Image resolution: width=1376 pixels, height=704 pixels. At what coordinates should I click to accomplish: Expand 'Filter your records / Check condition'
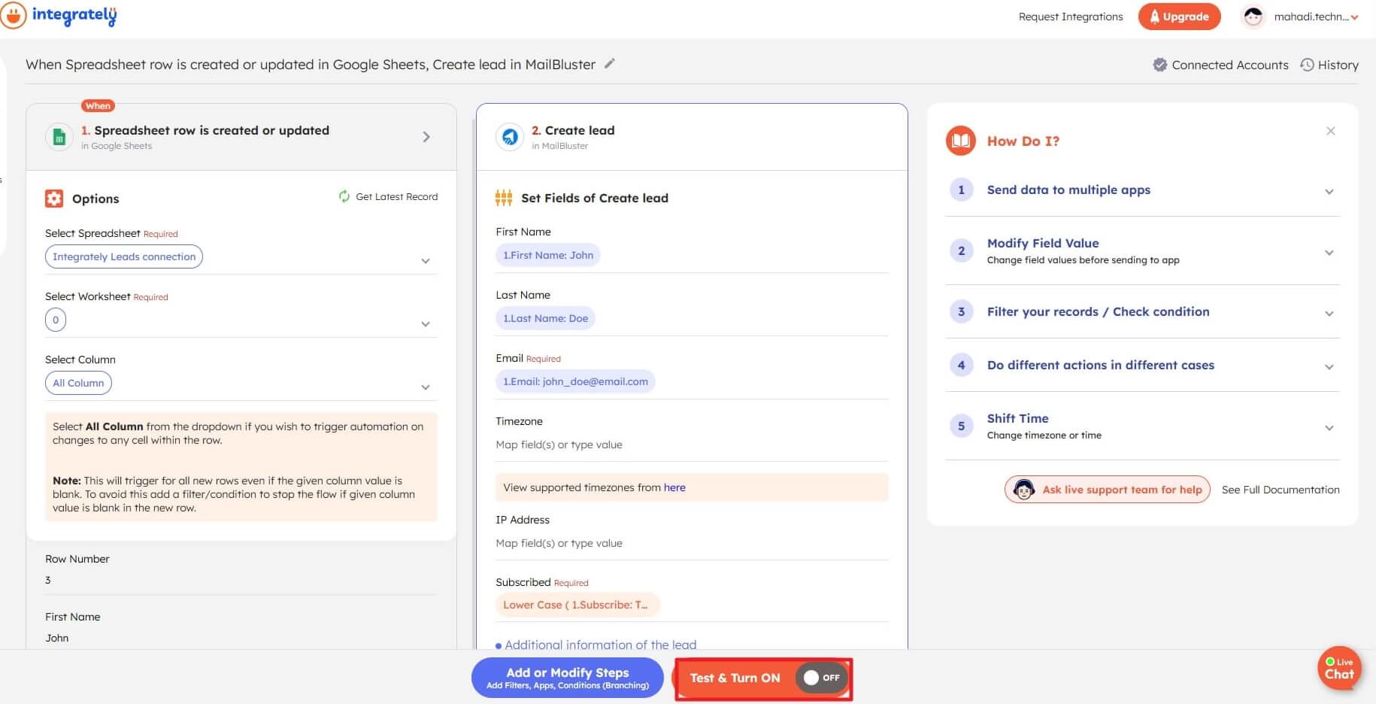tap(1329, 313)
